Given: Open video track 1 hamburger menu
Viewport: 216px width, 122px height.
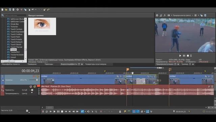Looking at the screenshot, I should (2, 76).
